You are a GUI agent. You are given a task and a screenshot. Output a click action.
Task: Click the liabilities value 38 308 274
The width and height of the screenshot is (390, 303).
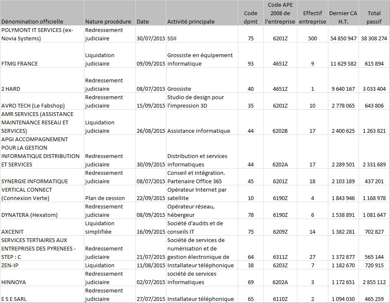374,38
